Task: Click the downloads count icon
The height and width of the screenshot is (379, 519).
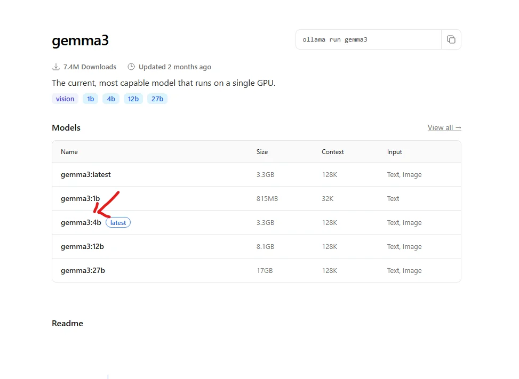Action: pyautogui.click(x=56, y=67)
